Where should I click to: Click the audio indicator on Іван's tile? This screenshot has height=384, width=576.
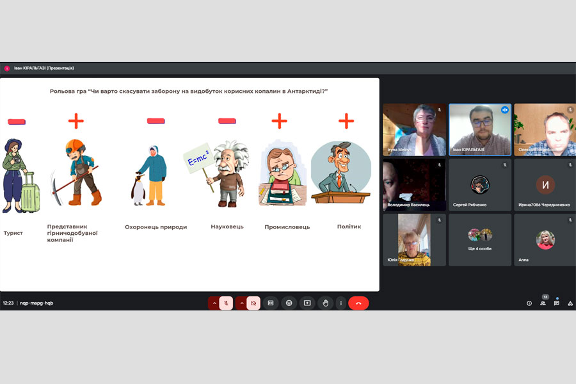pyautogui.click(x=505, y=109)
